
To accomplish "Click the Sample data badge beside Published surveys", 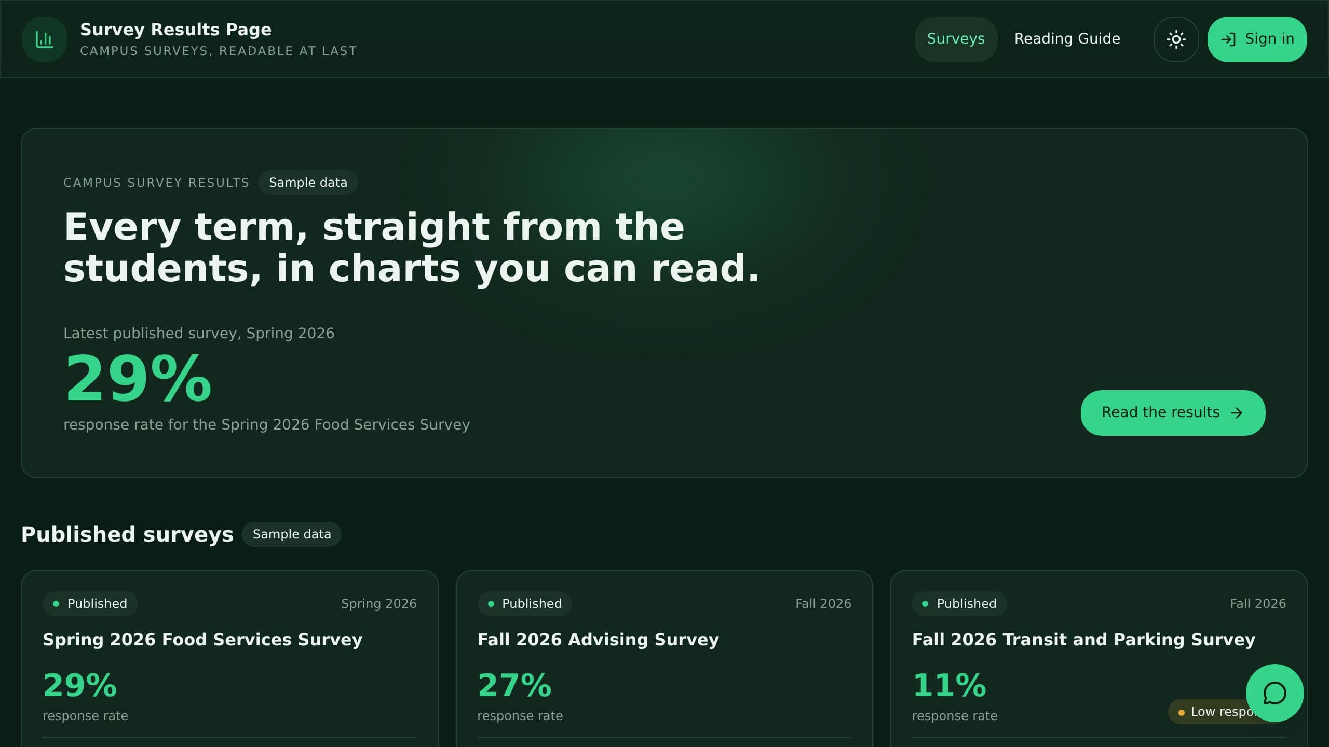I will 292,534.
